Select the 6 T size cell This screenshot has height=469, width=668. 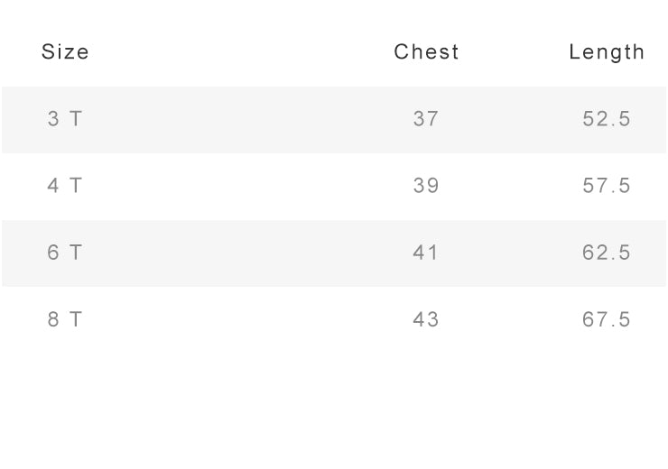point(64,253)
